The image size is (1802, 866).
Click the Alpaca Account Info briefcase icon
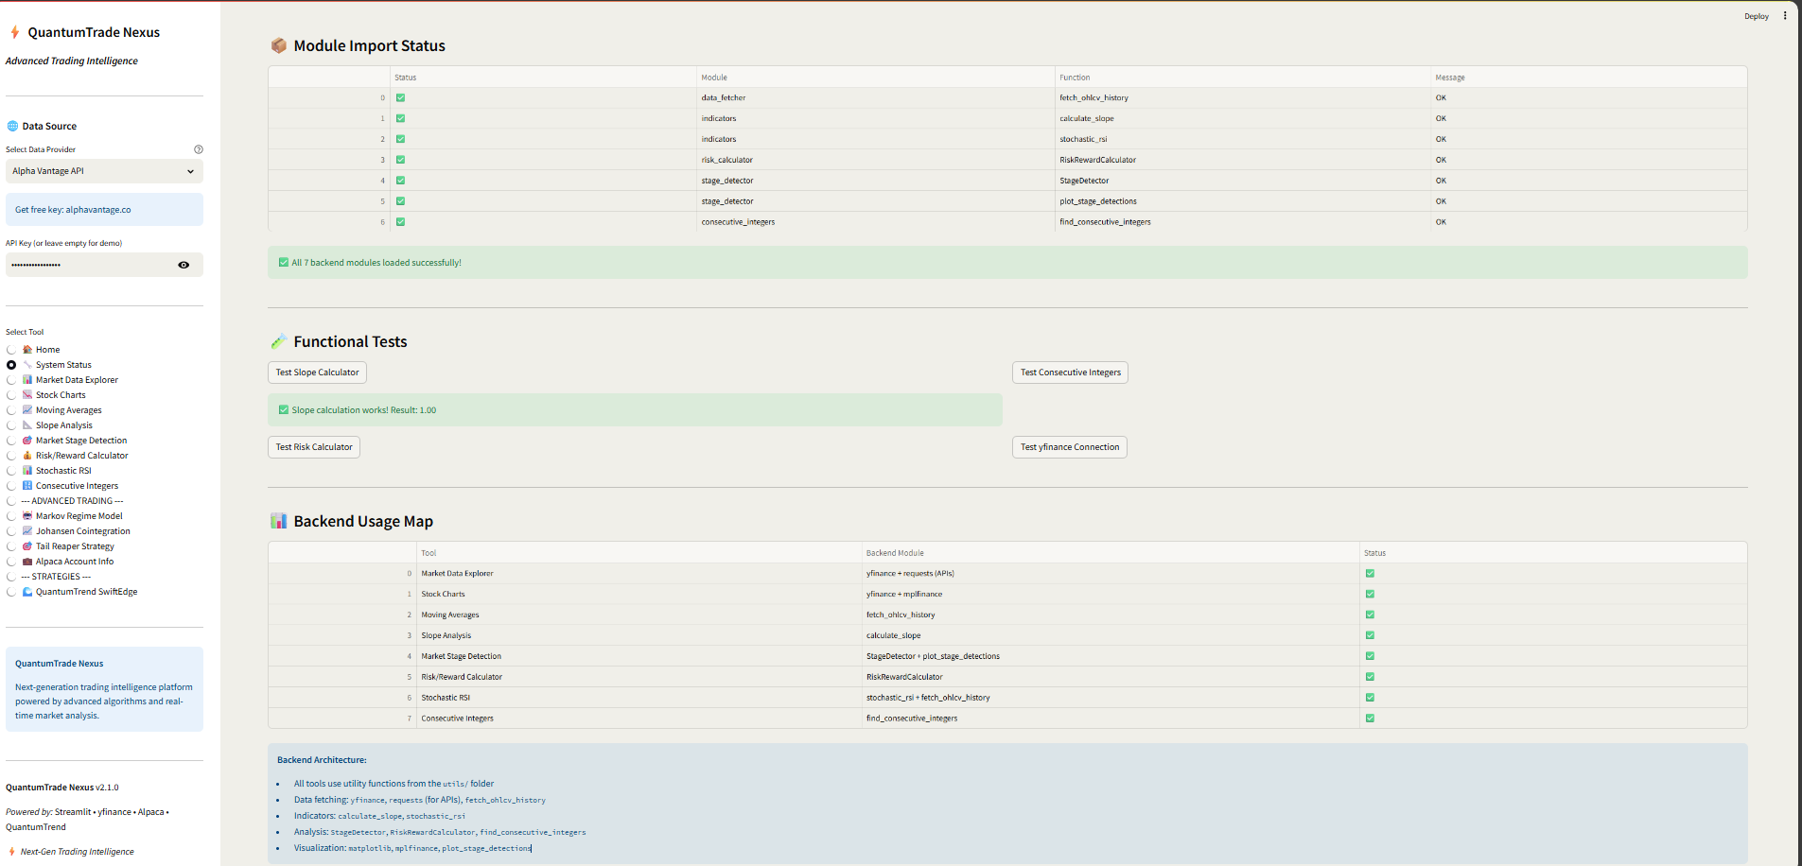27,562
